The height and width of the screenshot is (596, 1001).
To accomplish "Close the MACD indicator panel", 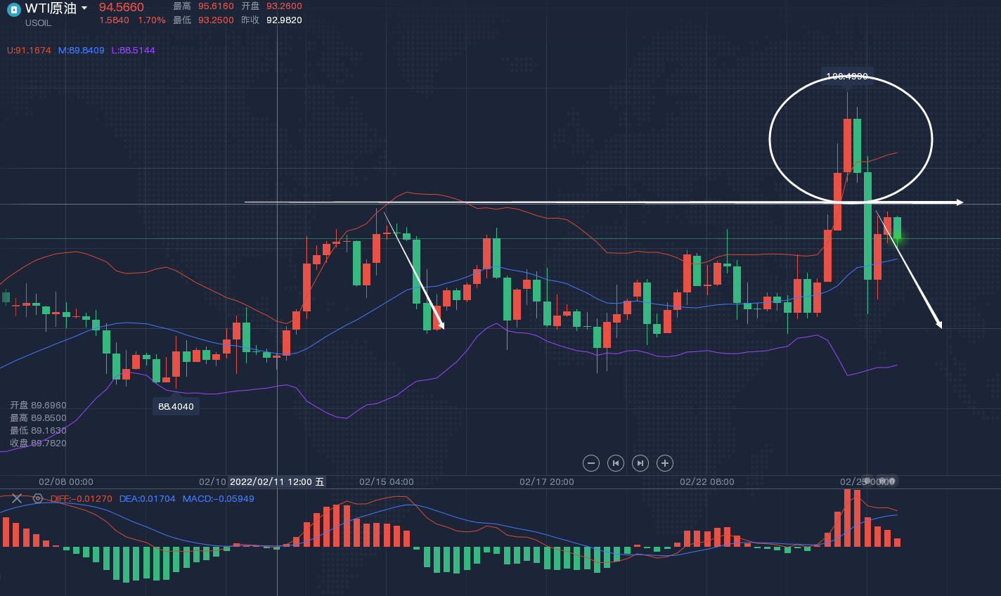I will coord(17,498).
